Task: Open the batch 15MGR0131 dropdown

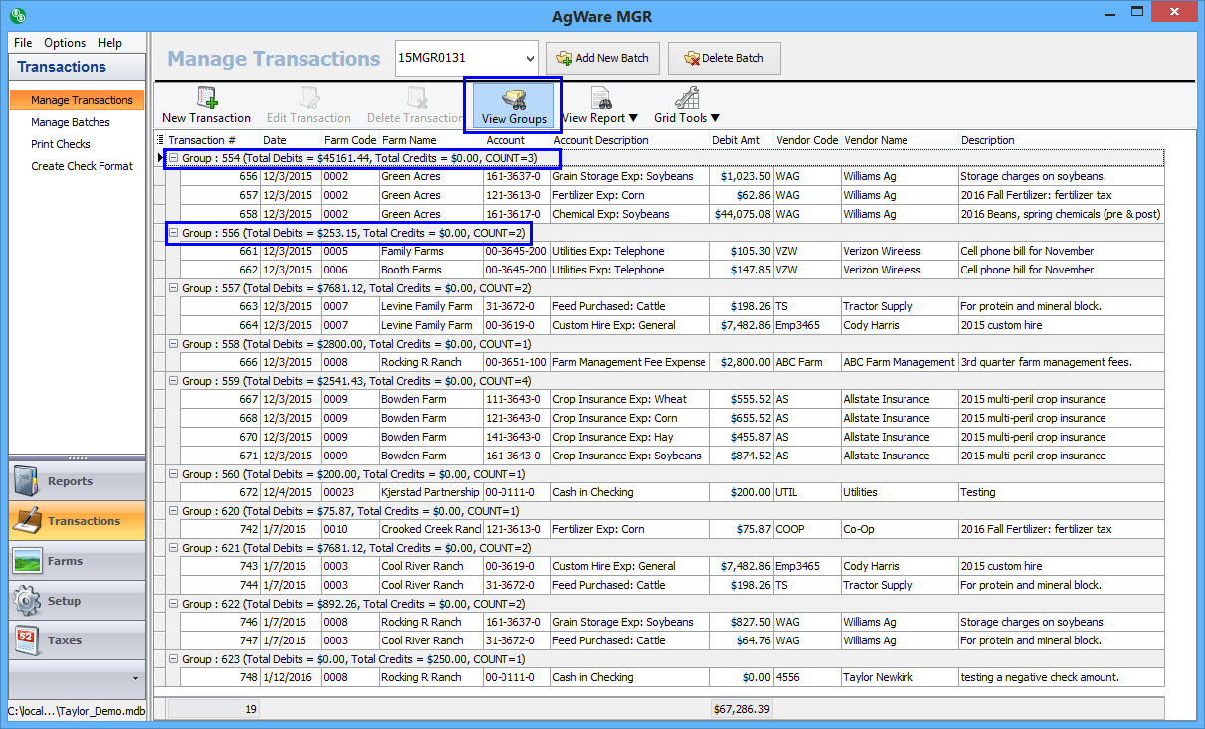Action: click(528, 58)
